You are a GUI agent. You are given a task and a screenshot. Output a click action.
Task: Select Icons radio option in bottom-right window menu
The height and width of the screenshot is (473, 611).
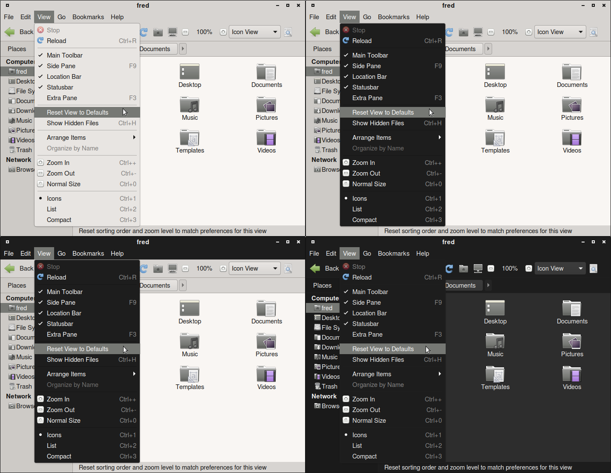click(392, 435)
